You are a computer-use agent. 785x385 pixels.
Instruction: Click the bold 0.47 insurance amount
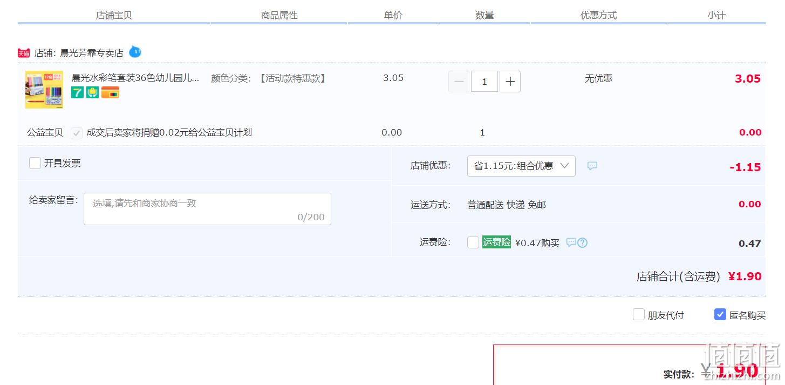750,244
